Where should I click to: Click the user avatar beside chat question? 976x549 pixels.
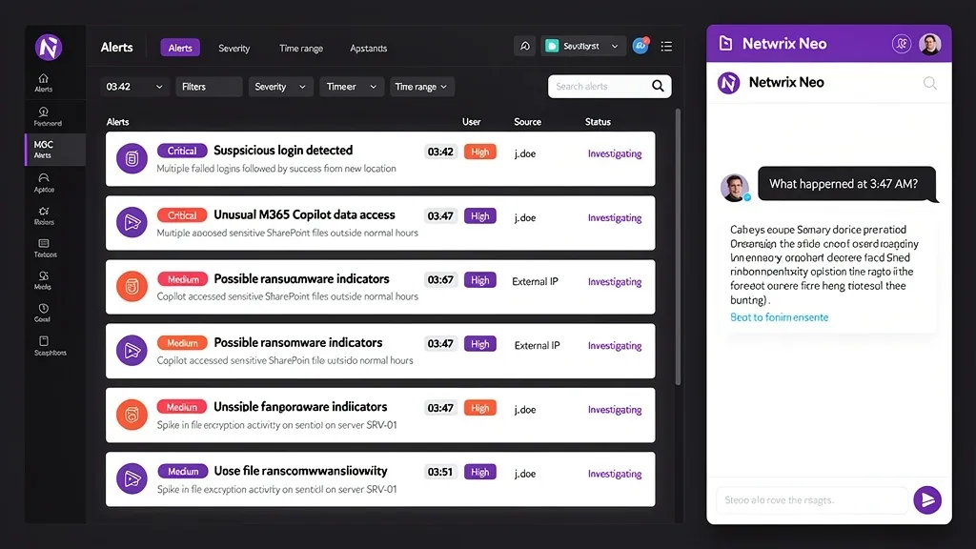[735, 188]
